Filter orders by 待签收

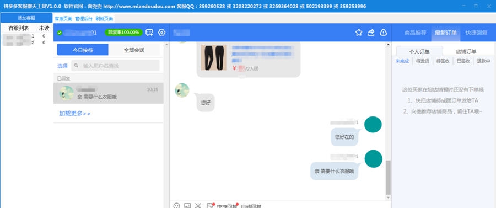pyautogui.click(x=443, y=61)
